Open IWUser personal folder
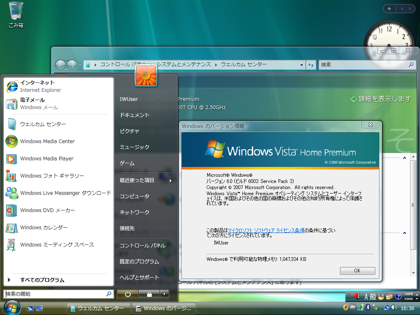 pyautogui.click(x=146, y=99)
